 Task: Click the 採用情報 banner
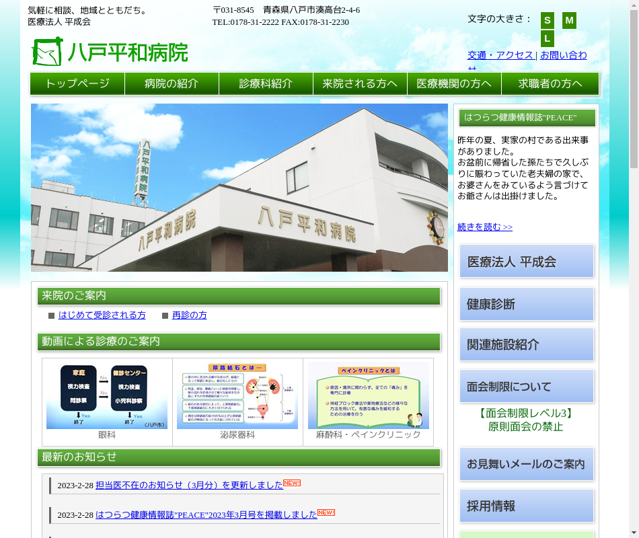click(527, 506)
